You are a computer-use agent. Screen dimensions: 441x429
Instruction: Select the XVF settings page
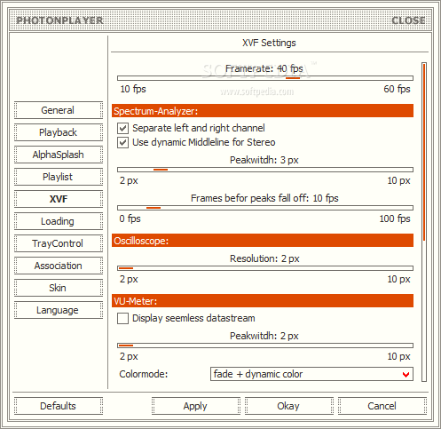[59, 199]
